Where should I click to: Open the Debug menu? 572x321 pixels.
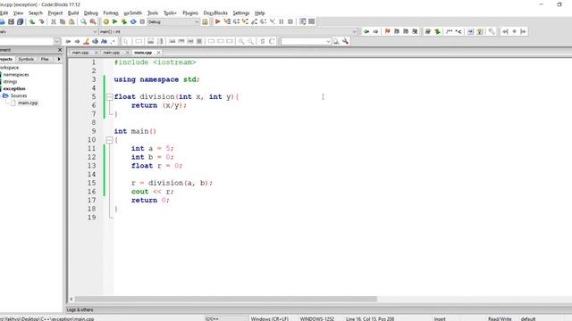(91, 13)
